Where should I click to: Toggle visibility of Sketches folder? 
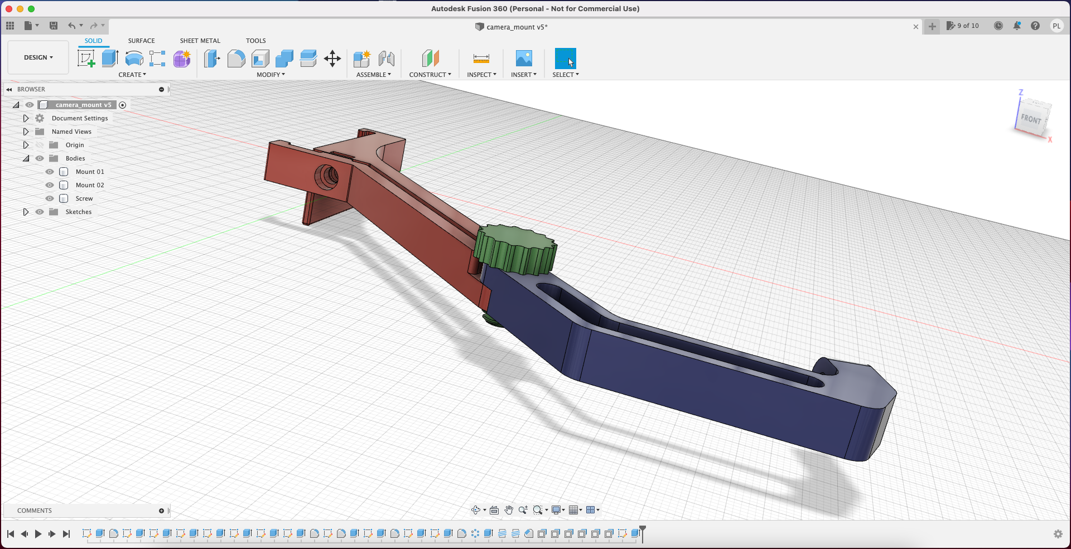(40, 212)
